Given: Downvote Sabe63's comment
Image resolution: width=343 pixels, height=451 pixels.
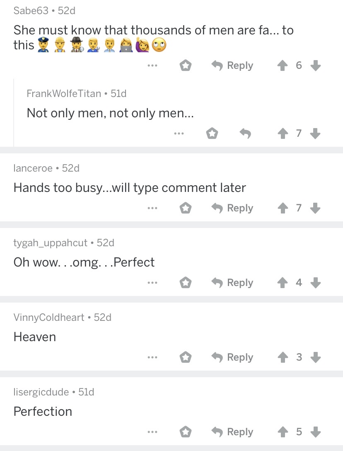Looking at the screenshot, I should [x=316, y=65].
